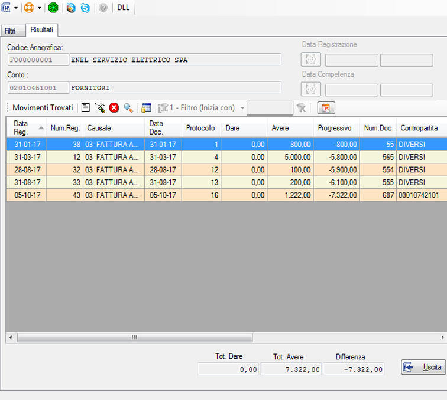Click the scroll right arrow
The height and width of the screenshot is (400, 447).
point(442,337)
